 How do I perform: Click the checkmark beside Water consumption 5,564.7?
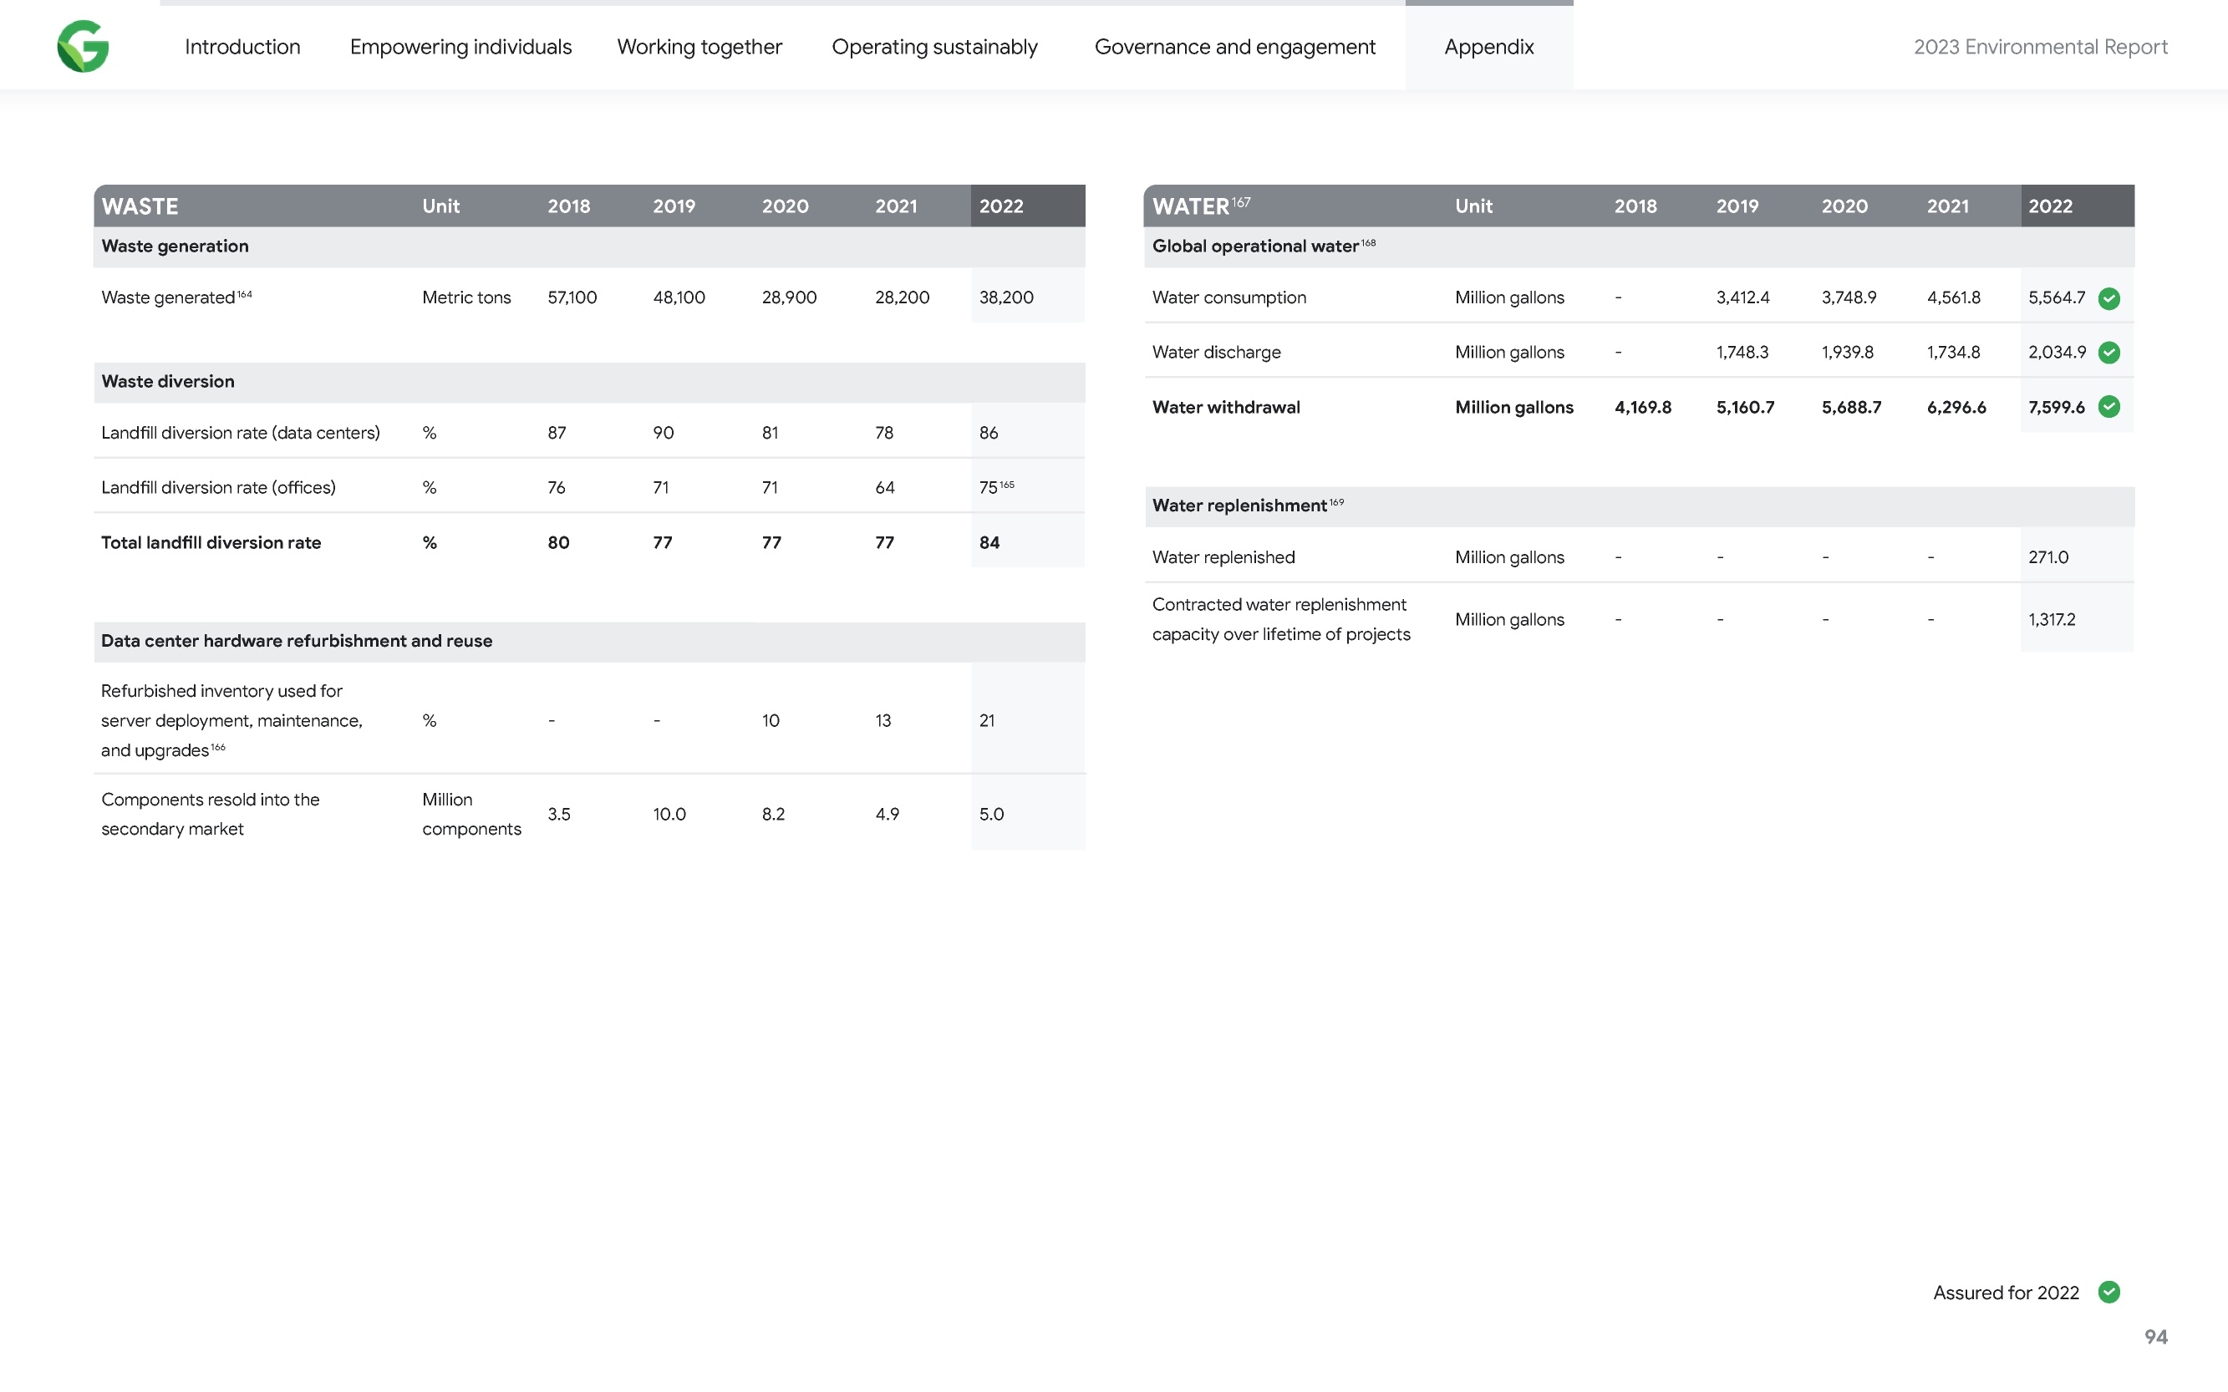[x=2108, y=298]
